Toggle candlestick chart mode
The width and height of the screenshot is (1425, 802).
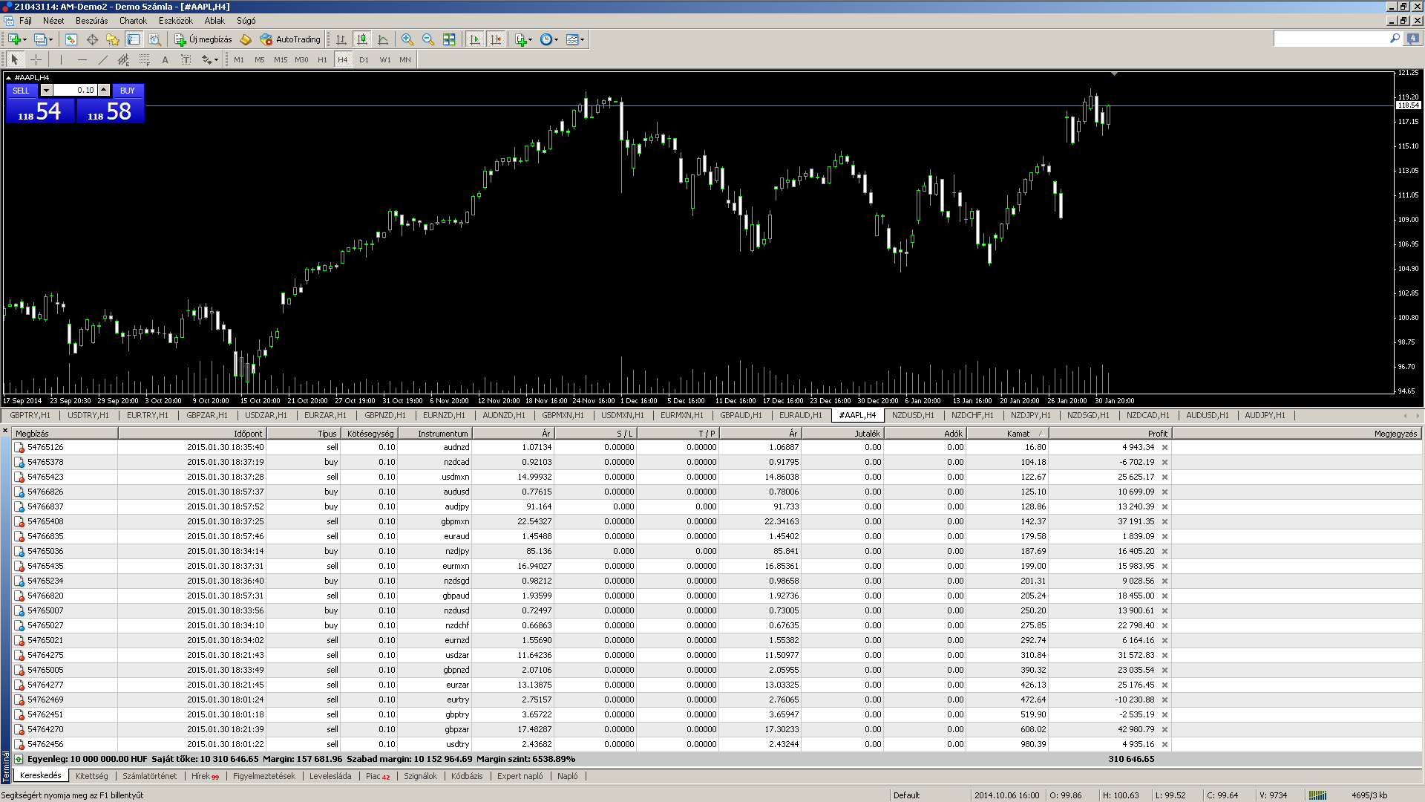362,39
